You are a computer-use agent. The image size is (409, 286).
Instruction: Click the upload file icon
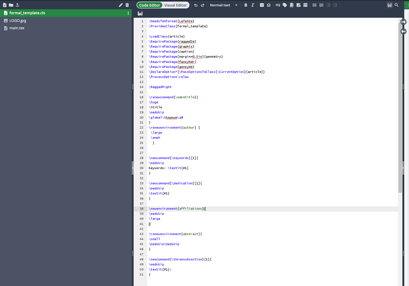coord(17,5)
